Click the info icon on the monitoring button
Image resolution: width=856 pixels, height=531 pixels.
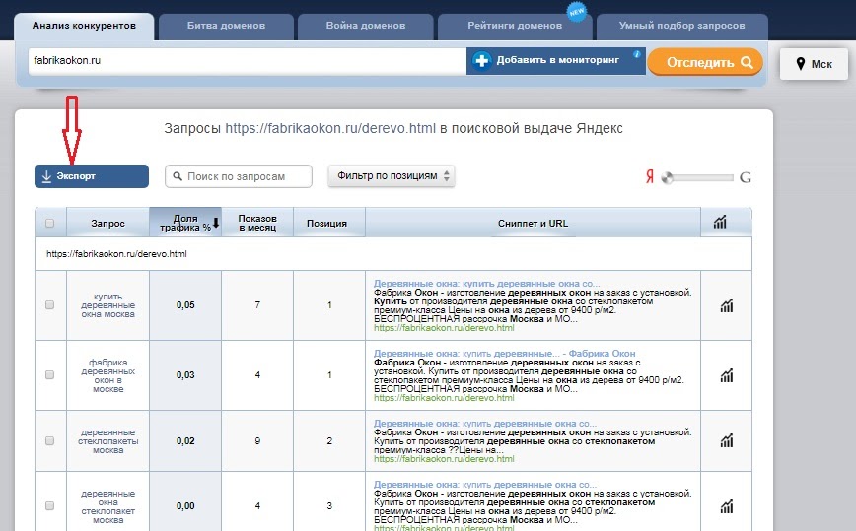pos(636,54)
